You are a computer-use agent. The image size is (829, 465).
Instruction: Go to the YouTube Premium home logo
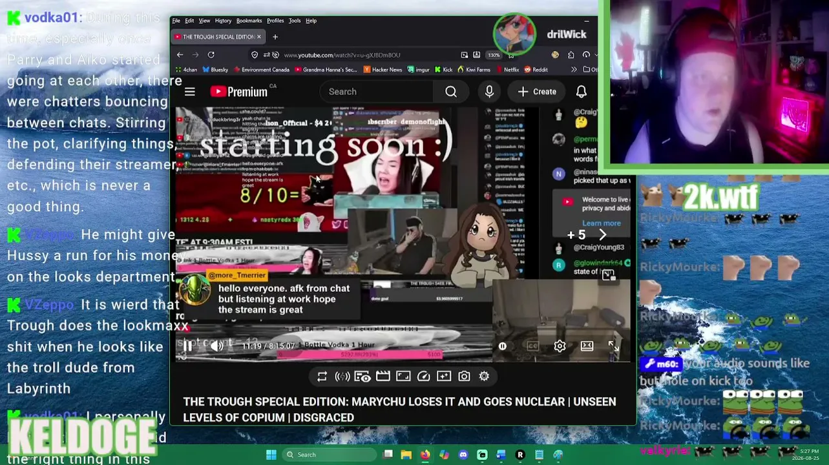238,92
